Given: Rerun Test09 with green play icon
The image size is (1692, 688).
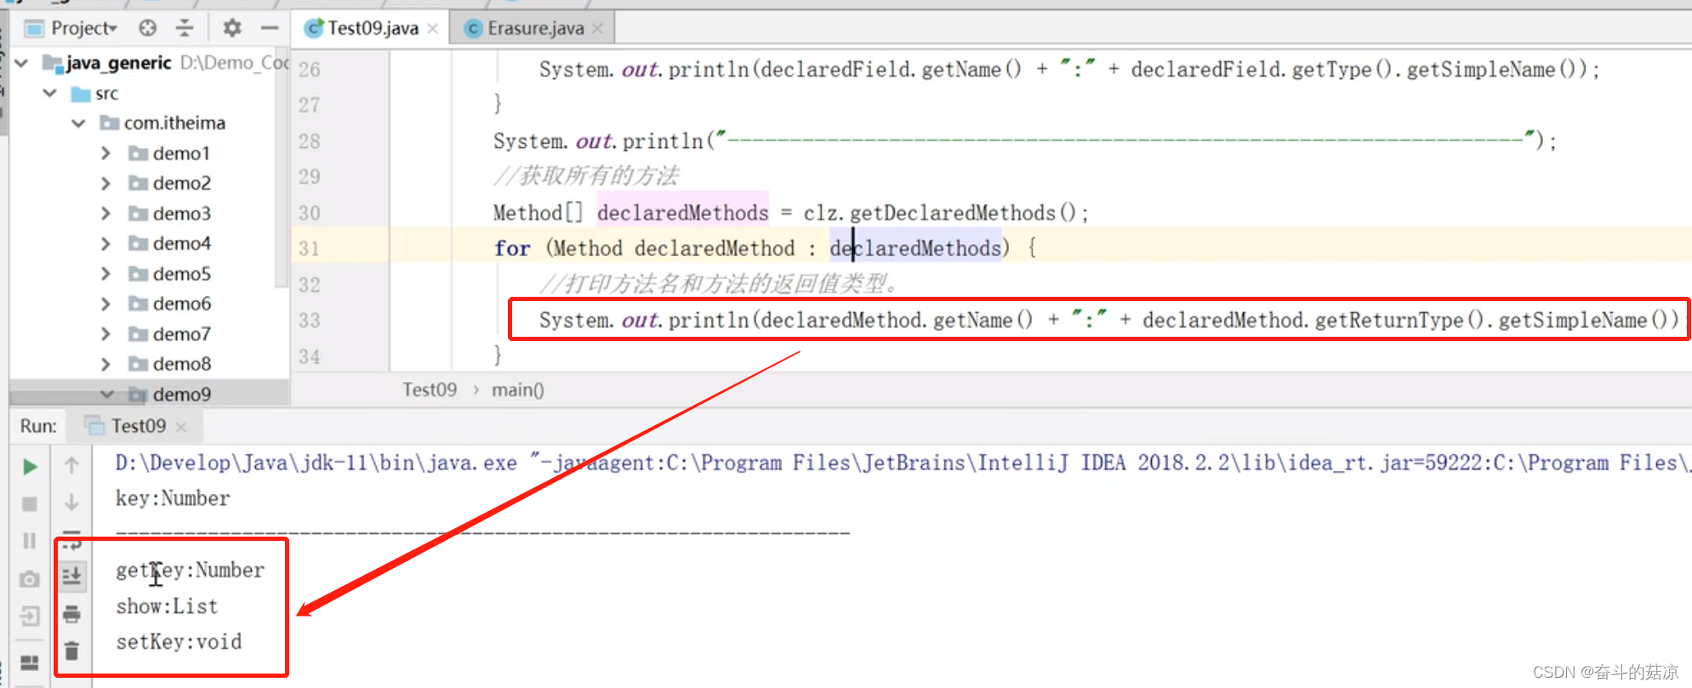Looking at the screenshot, I should 30,466.
